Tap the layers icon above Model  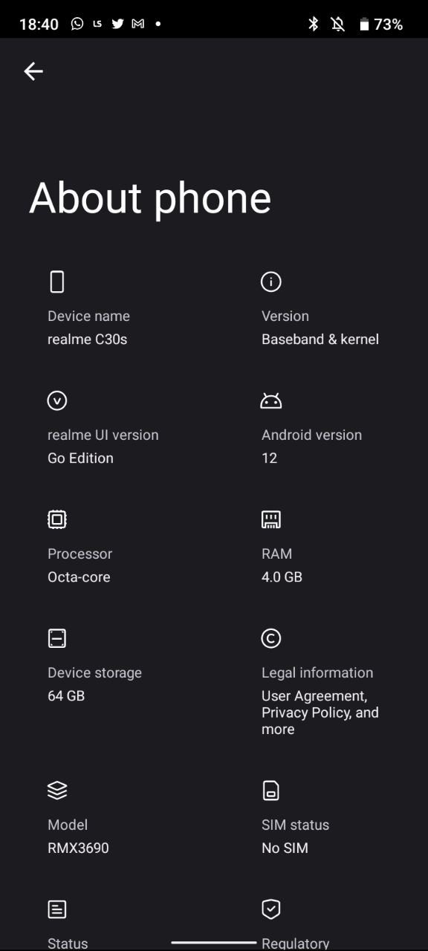[x=57, y=791]
